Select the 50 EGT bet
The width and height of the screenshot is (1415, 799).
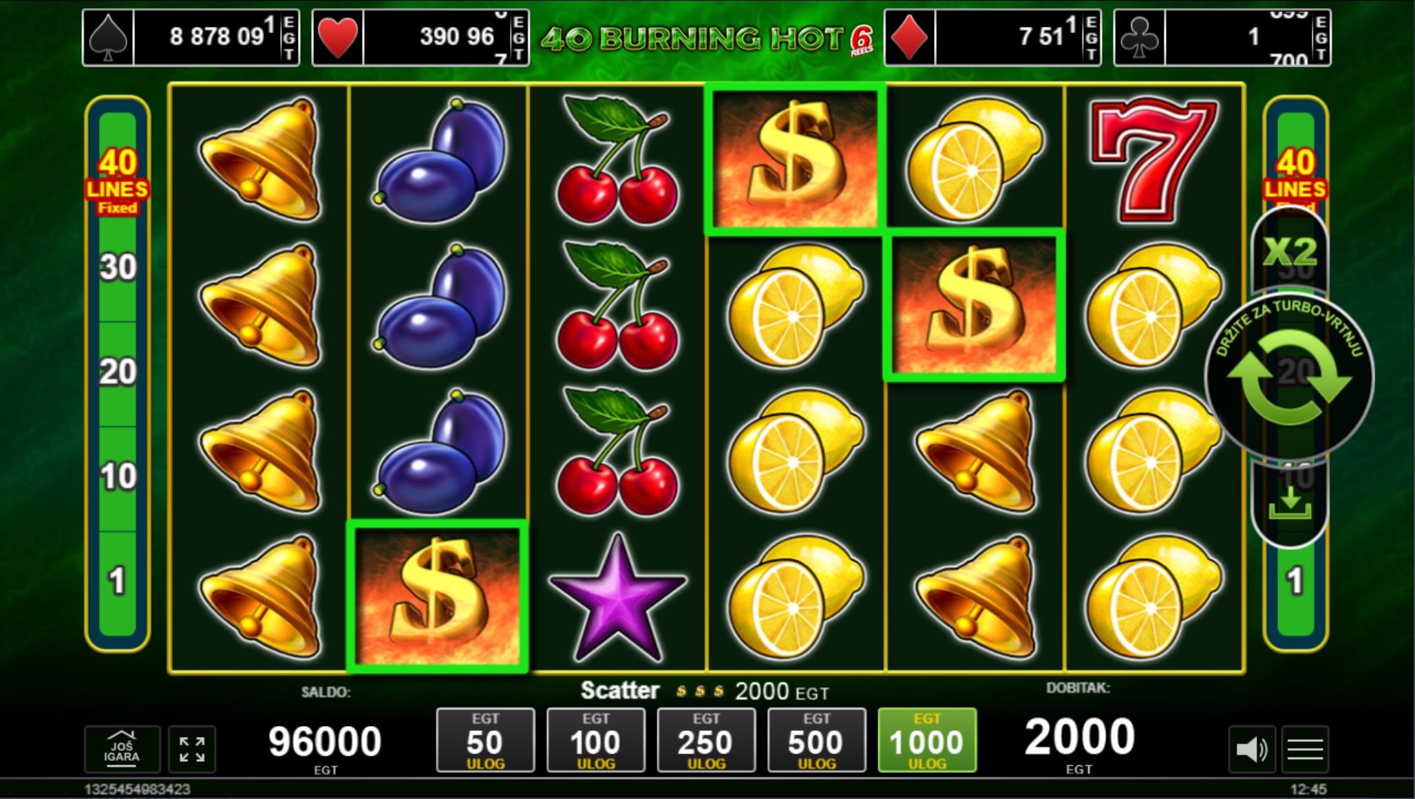pos(485,740)
